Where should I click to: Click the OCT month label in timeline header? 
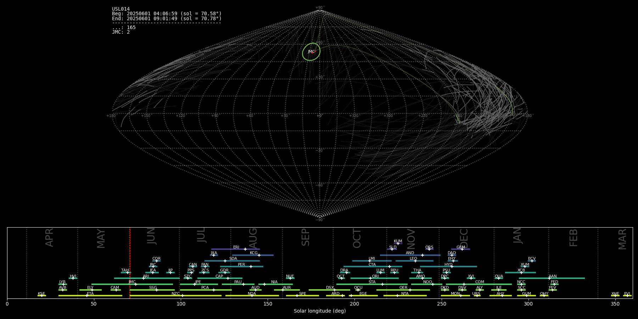pyautogui.click(x=357, y=238)
